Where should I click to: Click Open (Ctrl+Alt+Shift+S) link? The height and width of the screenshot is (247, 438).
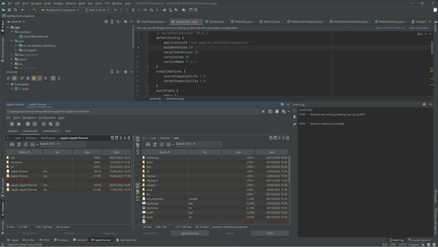(390, 28)
